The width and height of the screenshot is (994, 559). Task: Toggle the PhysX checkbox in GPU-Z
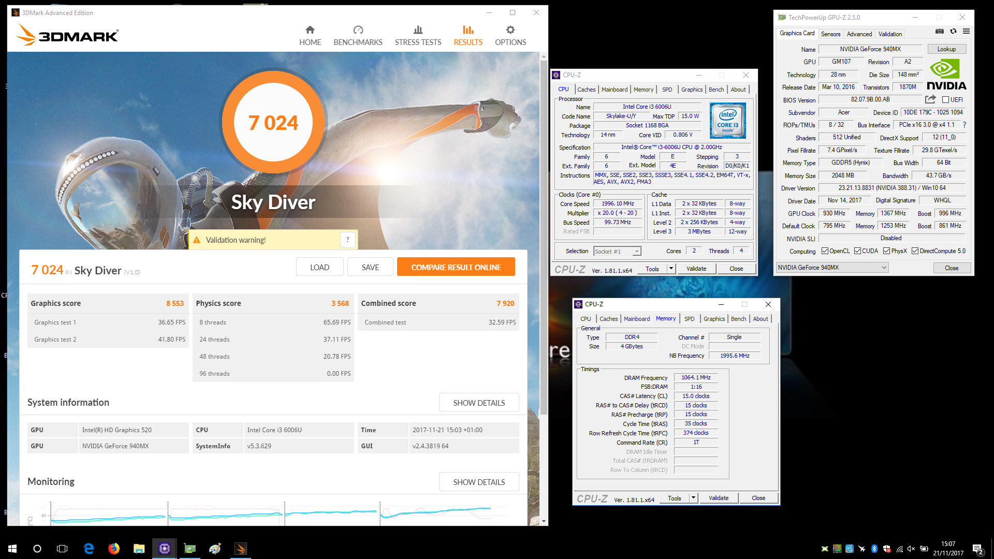(x=886, y=251)
